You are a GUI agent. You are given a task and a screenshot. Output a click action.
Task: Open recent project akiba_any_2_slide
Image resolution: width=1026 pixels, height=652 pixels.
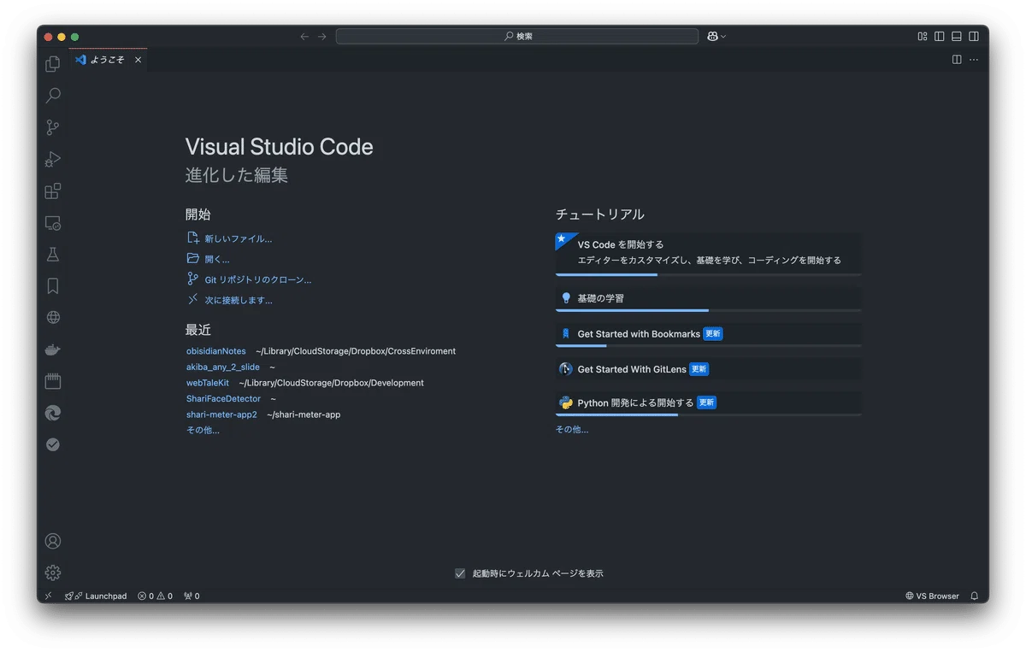(x=223, y=367)
